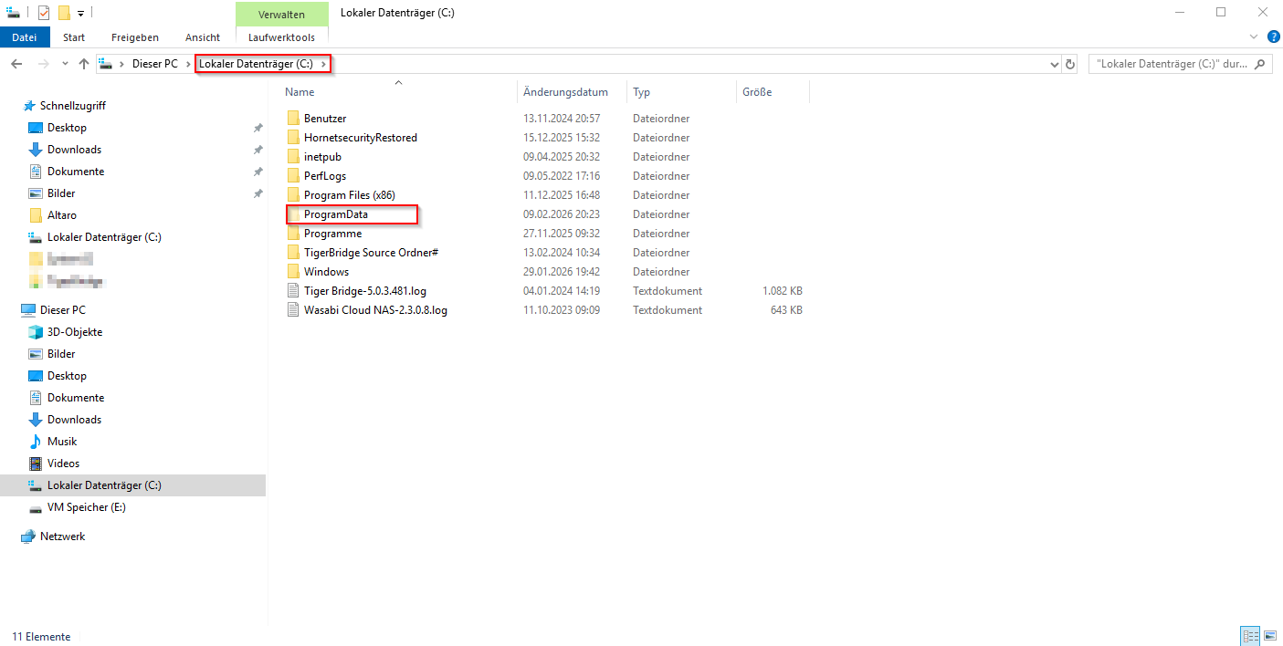Open the Datei menu
1283x646 pixels.
click(25, 37)
